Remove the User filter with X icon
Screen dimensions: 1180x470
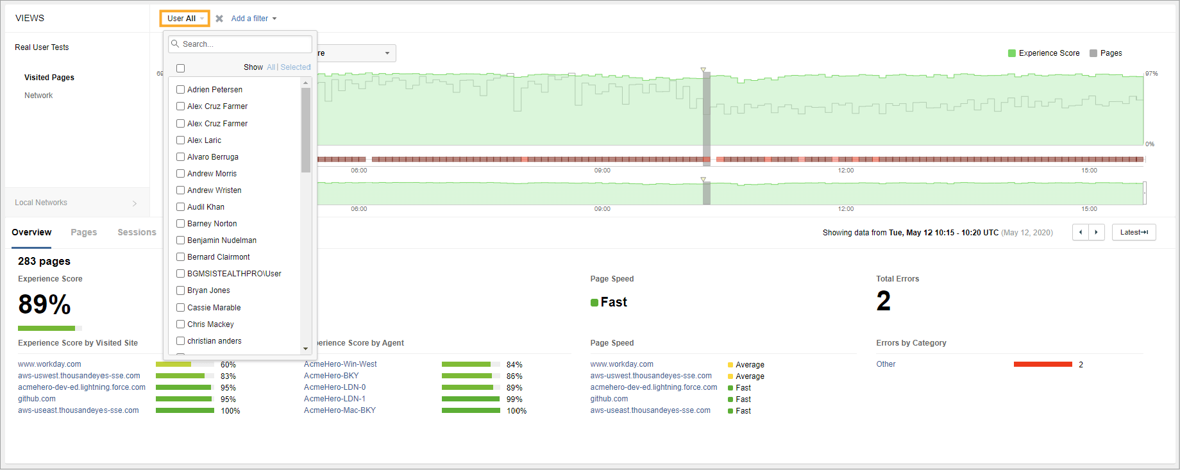219,19
